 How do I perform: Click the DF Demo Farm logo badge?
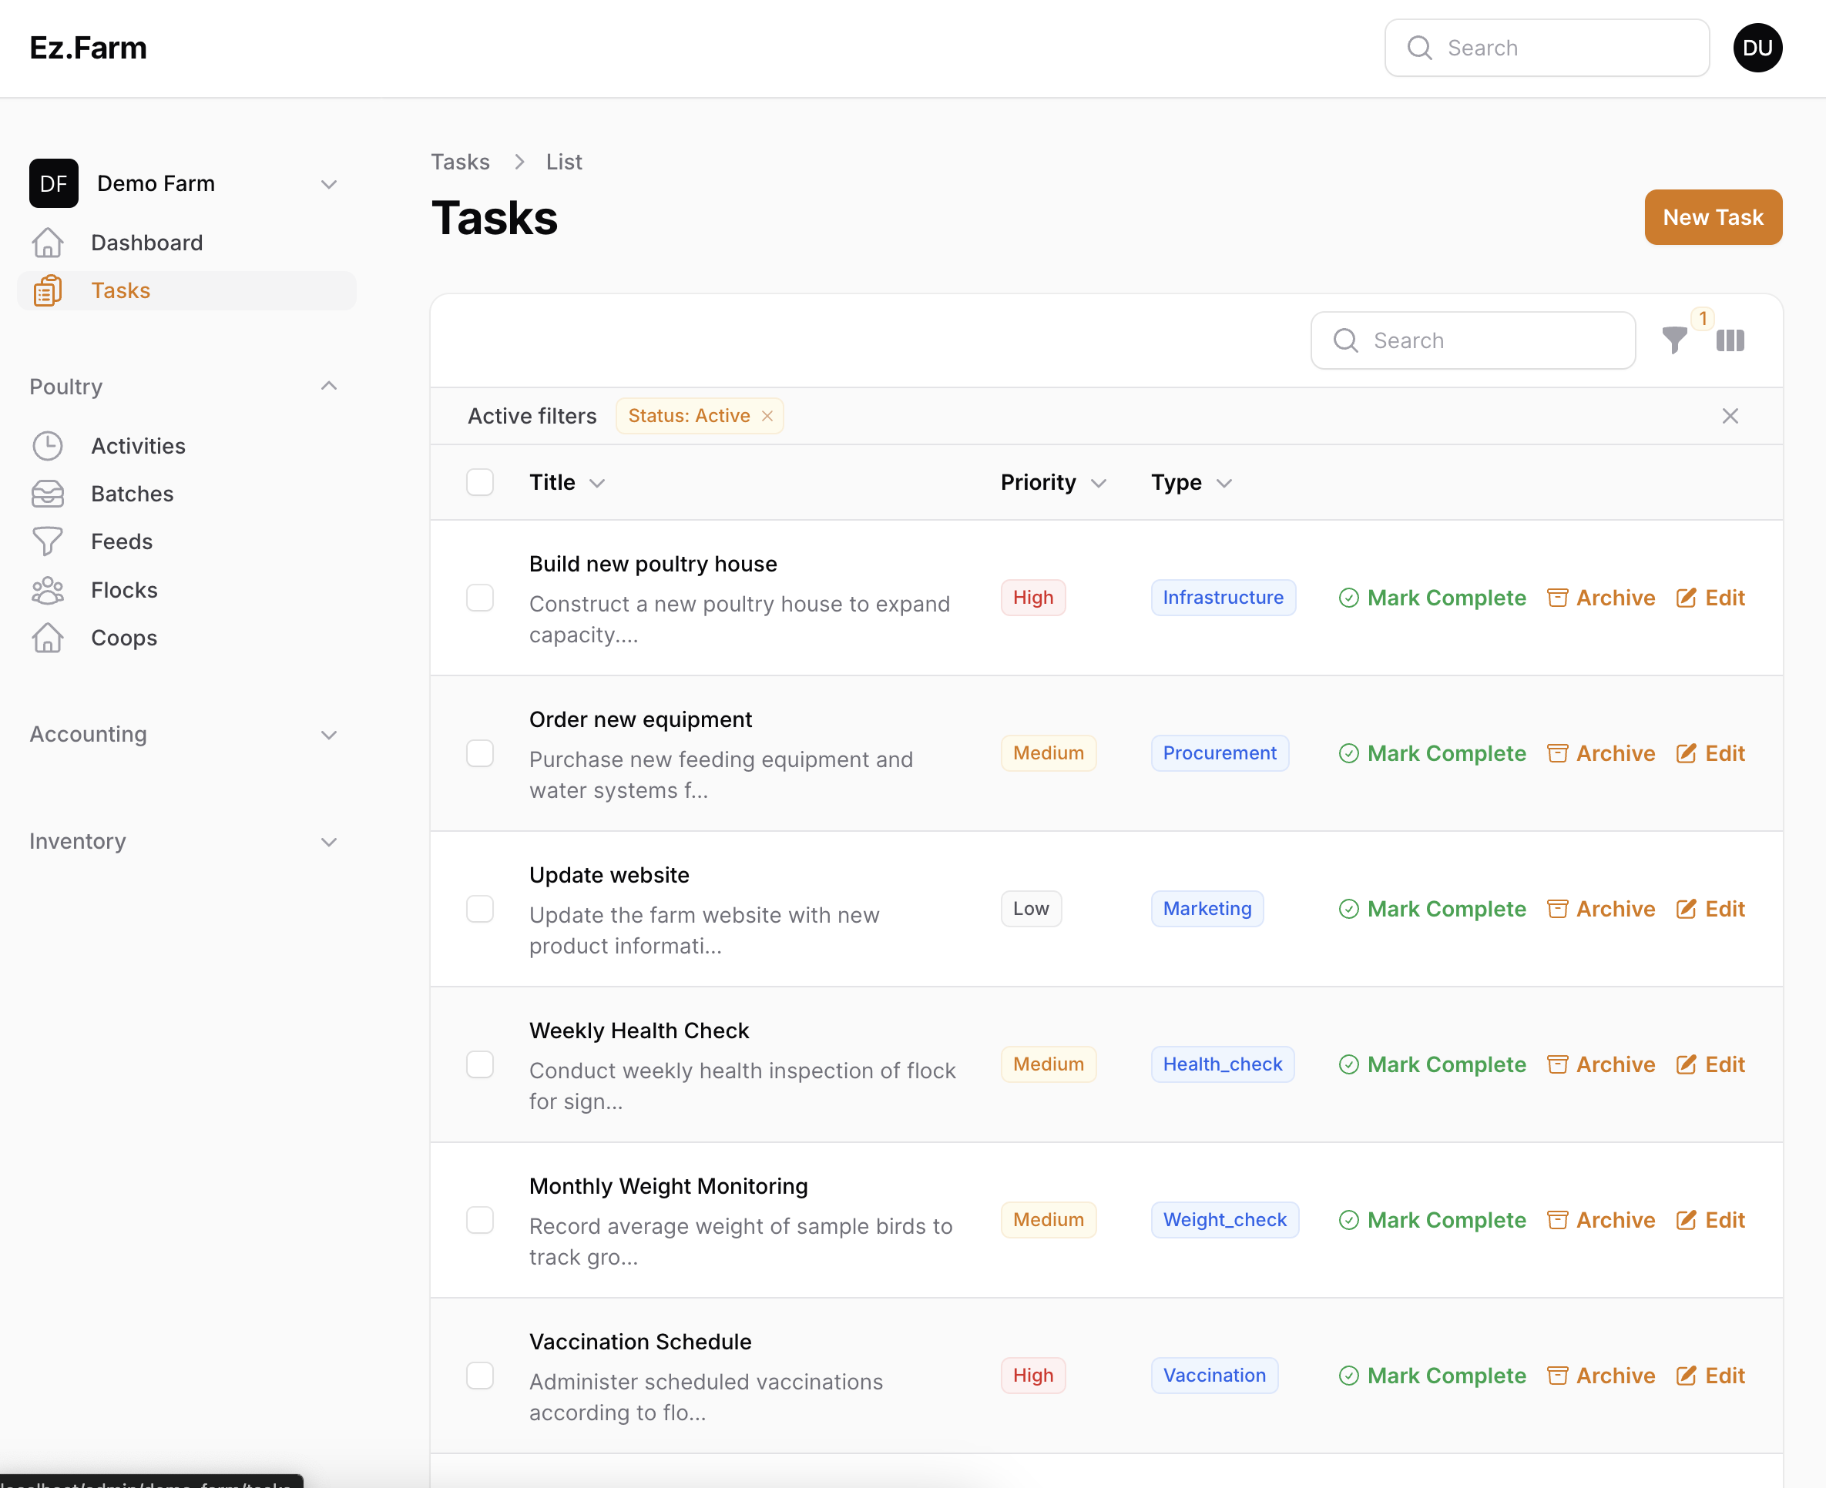click(x=54, y=183)
